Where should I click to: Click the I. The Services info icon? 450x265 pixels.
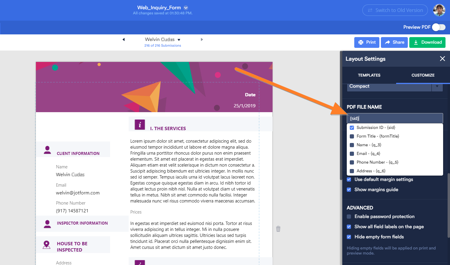[140, 125]
